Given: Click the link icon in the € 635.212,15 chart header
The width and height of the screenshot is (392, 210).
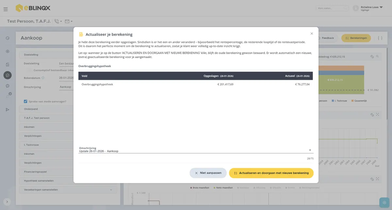Looking at the screenshot, I should pyautogui.click(x=372, y=56).
